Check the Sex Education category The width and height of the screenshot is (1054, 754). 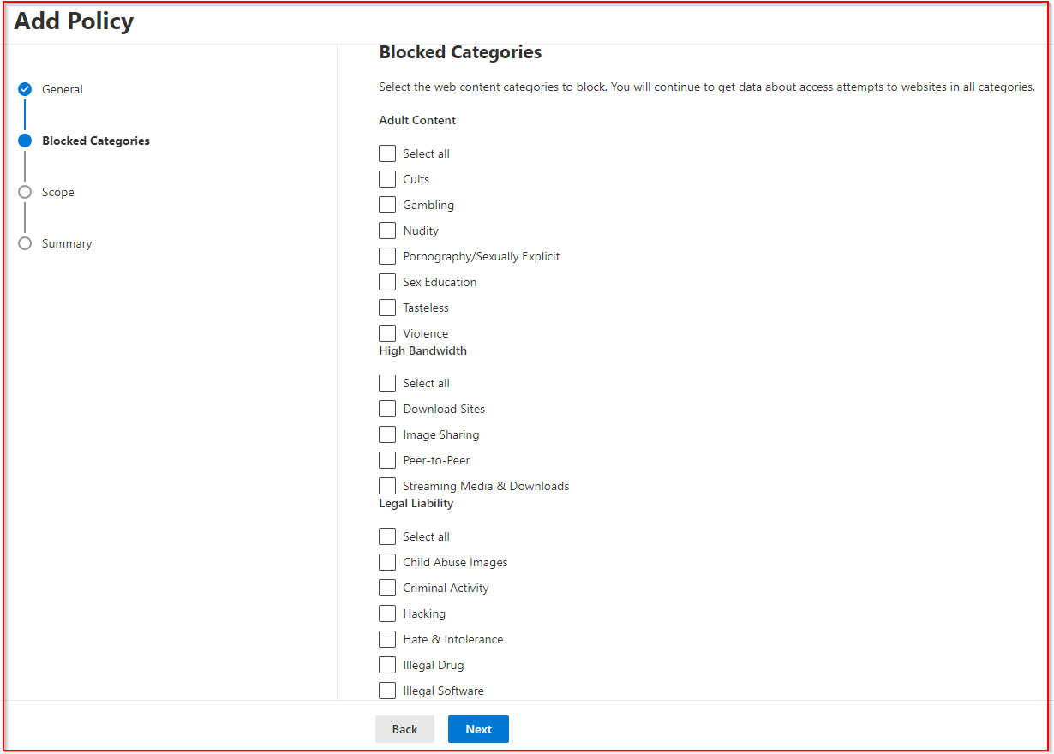(386, 281)
